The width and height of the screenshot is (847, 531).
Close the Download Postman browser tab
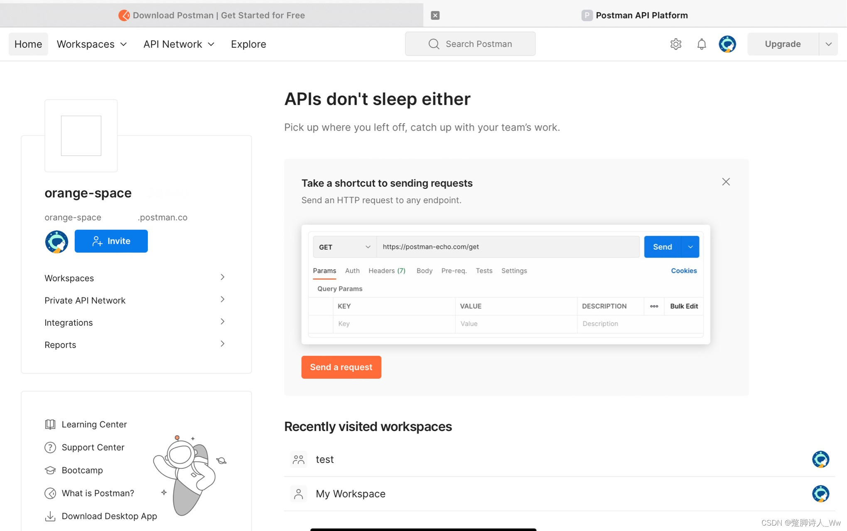click(435, 15)
